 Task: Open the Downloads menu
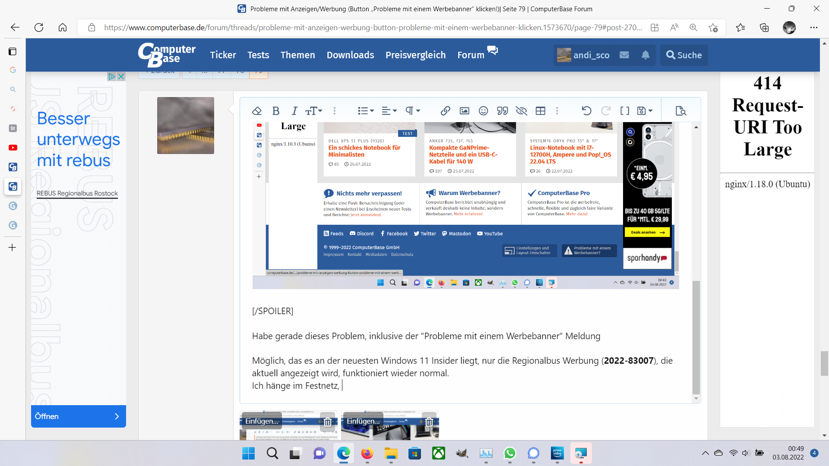[350, 55]
